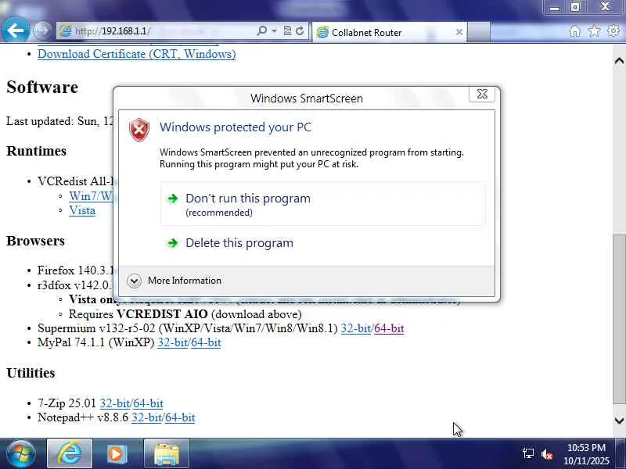The width and height of the screenshot is (626, 469).
Task: Select the Collabnet Router tab
Action: (x=389, y=32)
